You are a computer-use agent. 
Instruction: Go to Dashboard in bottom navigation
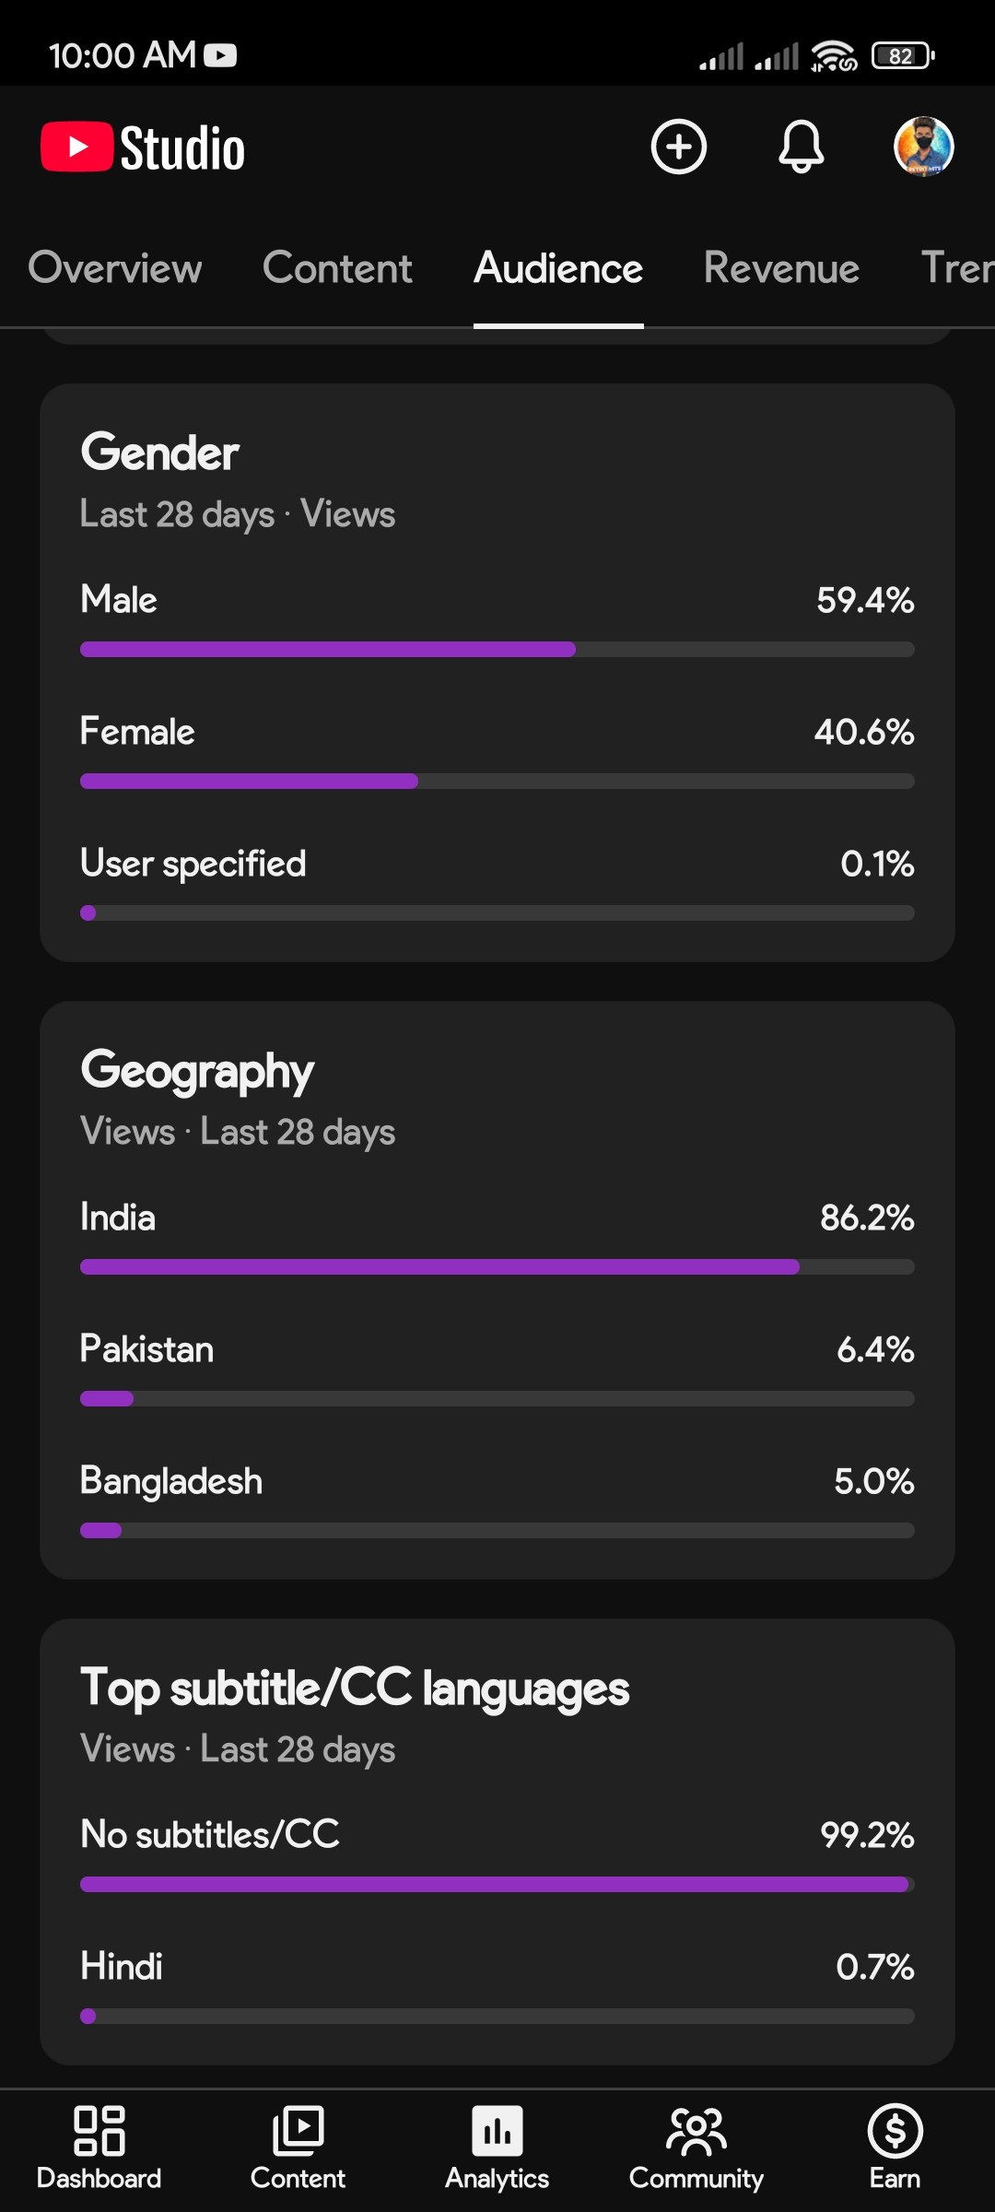click(99, 2147)
